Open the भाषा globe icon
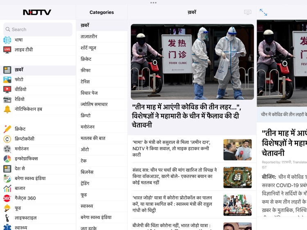Screen dimensions: 307x230 (x=7, y=40)
